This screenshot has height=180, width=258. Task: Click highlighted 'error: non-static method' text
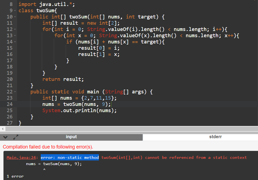click(70, 158)
